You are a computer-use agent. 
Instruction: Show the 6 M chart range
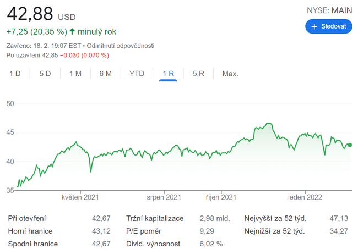pos(105,74)
